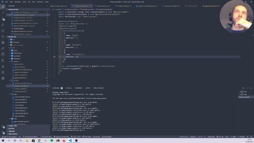Open Manage gear icon in activity bar

pyautogui.click(x=3, y=133)
